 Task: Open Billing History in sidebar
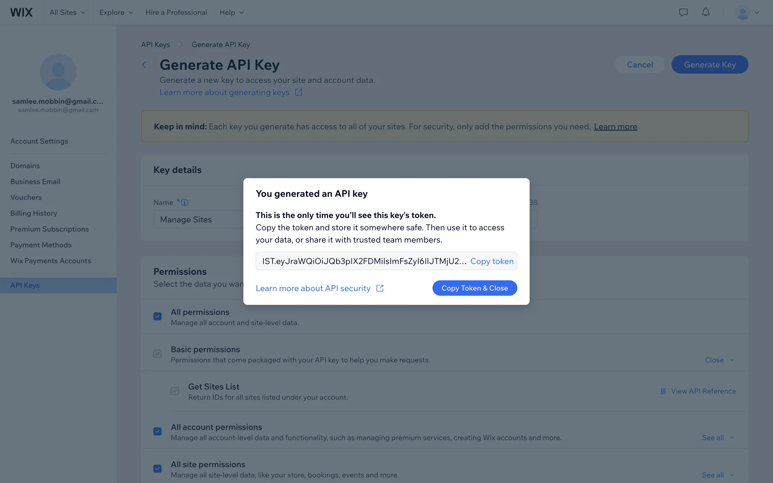(x=34, y=213)
